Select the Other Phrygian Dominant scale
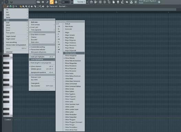 pyautogui.click(x=74, y=122)
